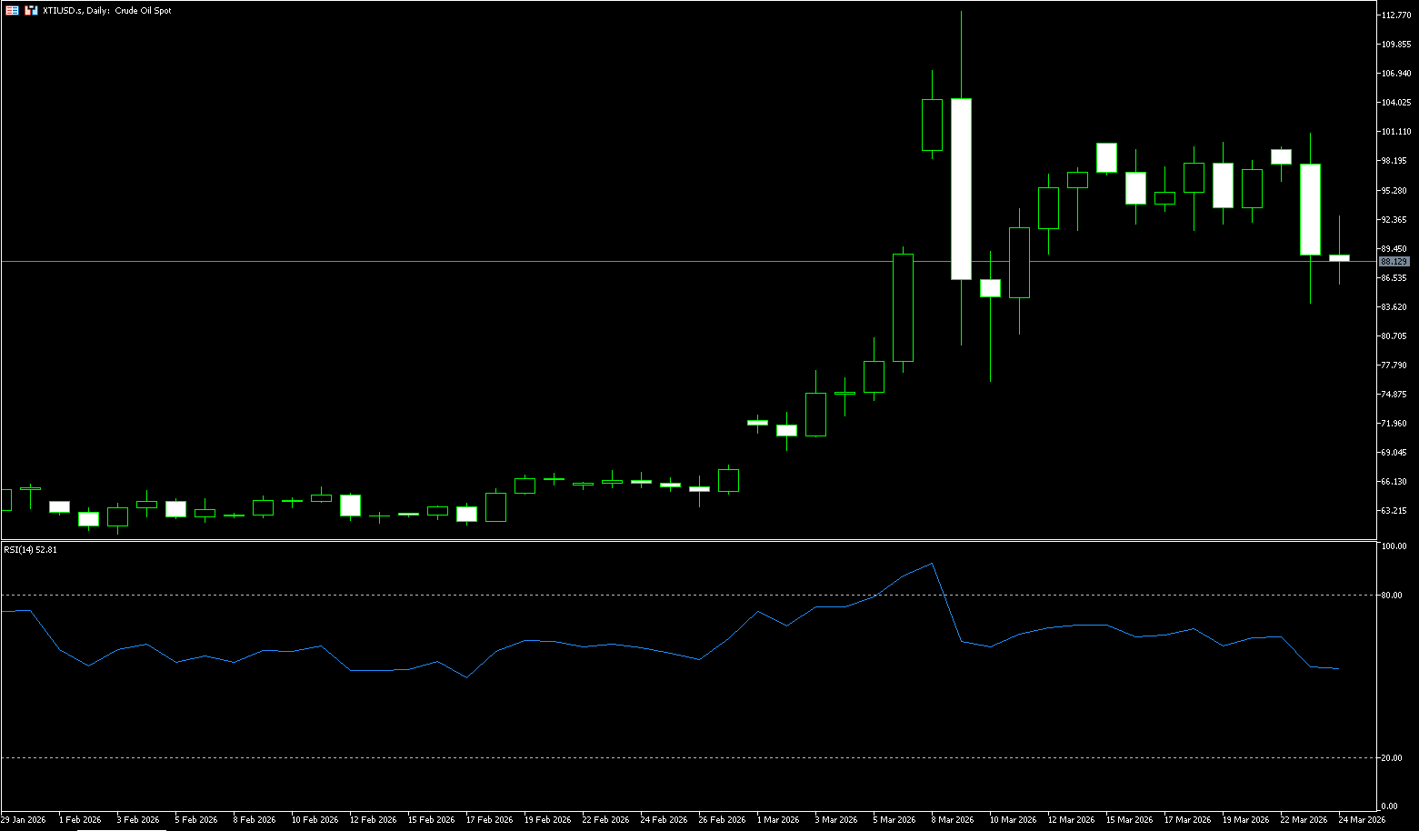Image resolution: width=1419 pixels, height=831 pixels.
Task: Click the 100.00 label on RSI scale
Action: [1393, 546]
